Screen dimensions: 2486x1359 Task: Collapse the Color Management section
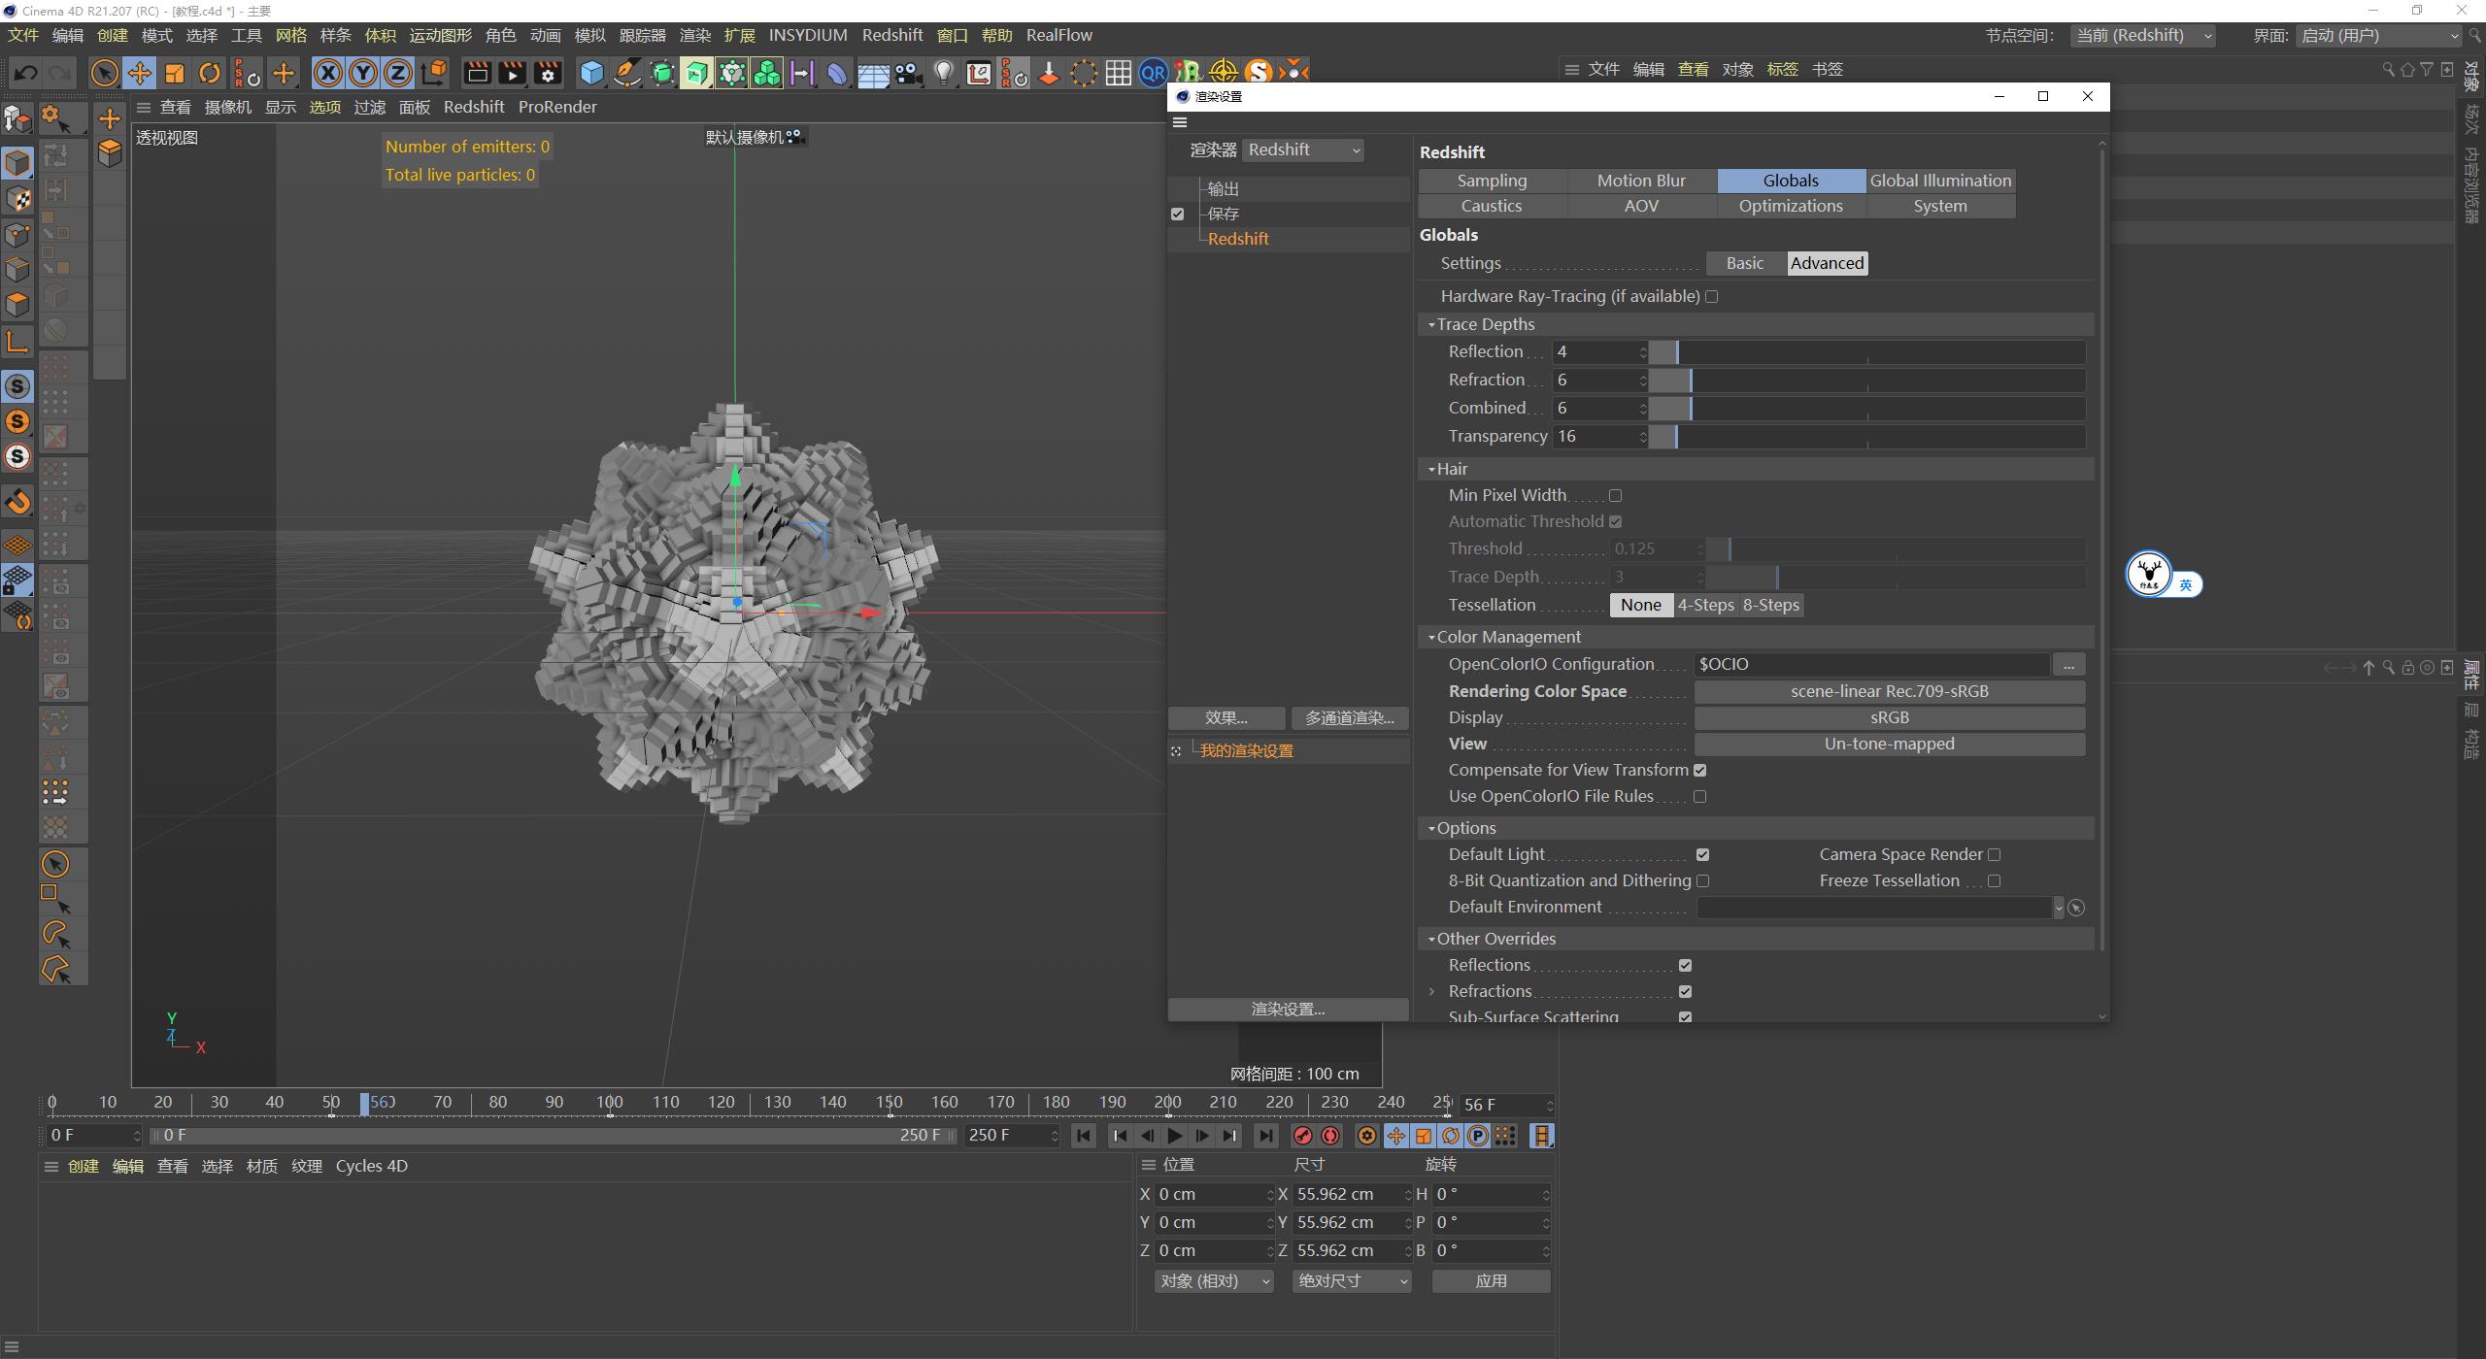pyautogui.click(x=1431, y=637)
